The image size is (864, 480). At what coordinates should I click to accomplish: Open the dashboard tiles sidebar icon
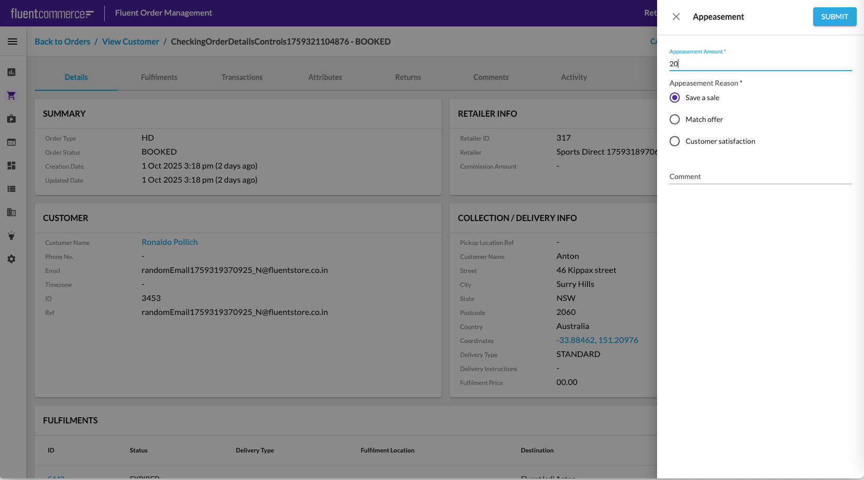click(11, 166)
